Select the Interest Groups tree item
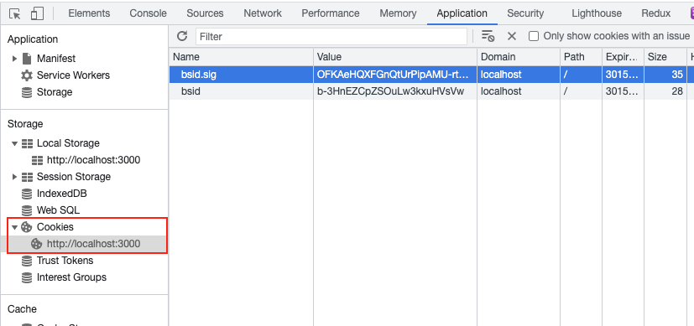The image size is (694, 326). pyautogui.click(x=71, y=277)
